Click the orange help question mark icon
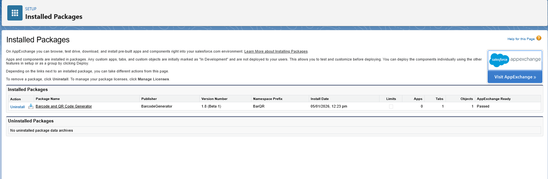Screen dimensions: 548x179 pos(539,38)
